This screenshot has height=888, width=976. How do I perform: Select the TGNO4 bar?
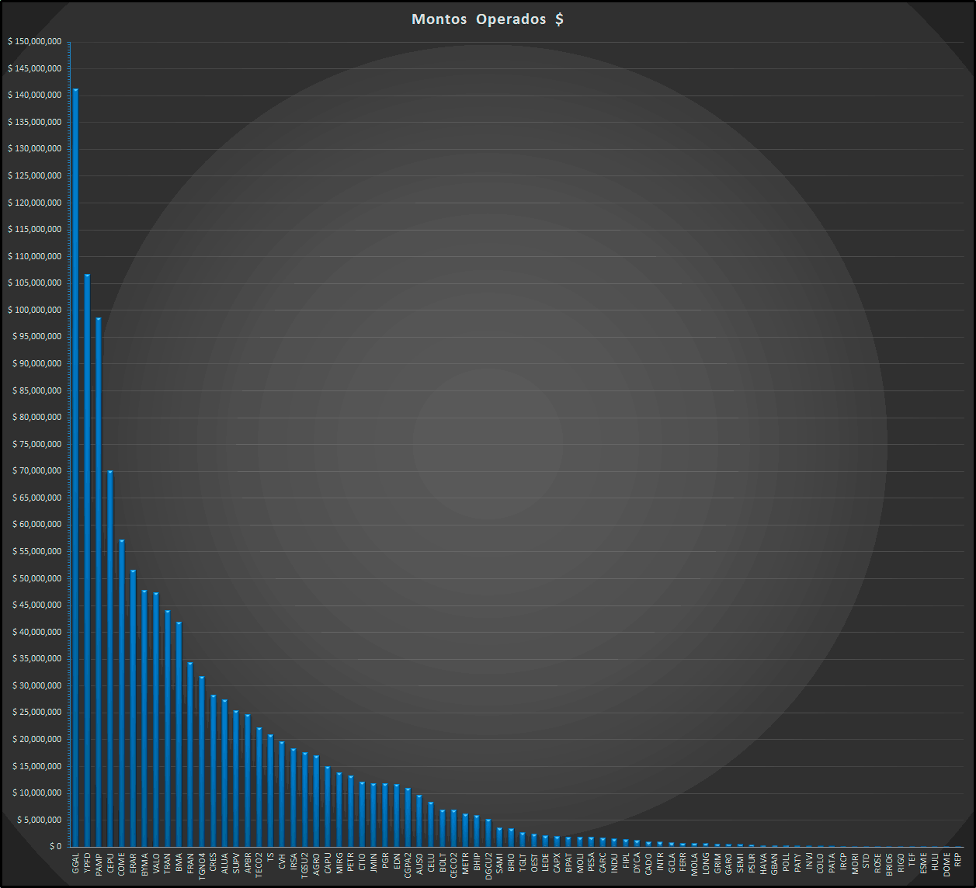click(202, 761)
